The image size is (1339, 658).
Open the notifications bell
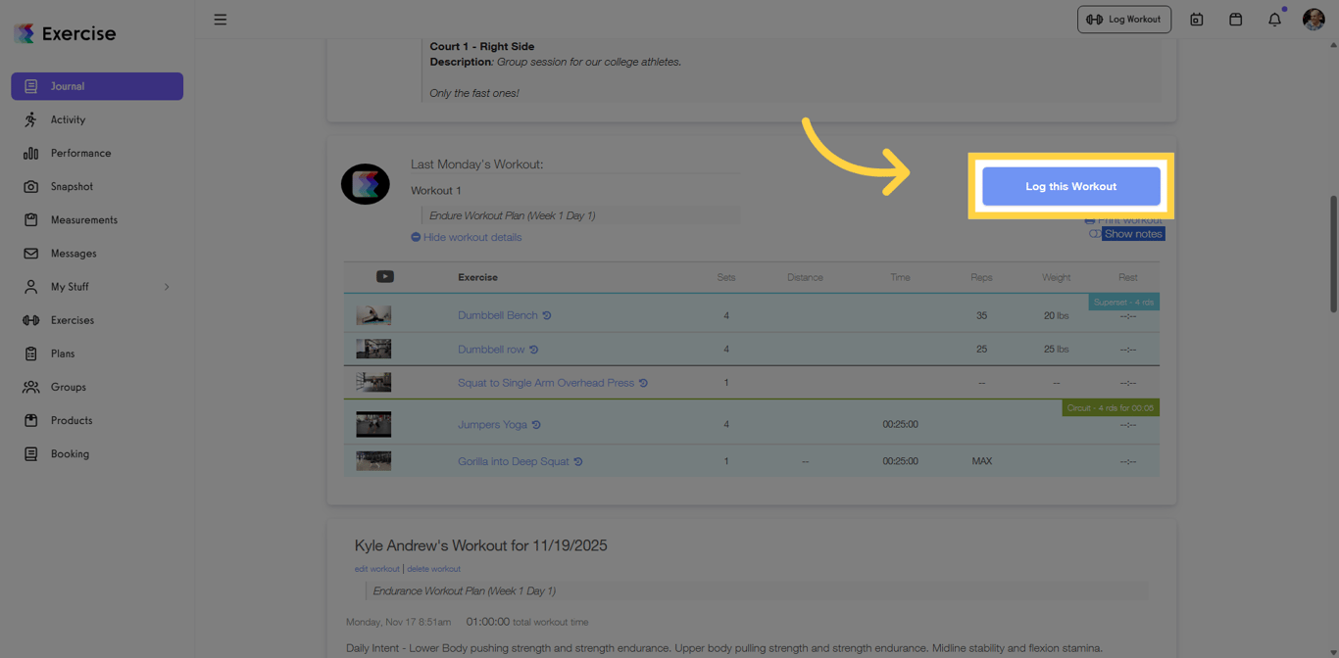point(1274,20)
